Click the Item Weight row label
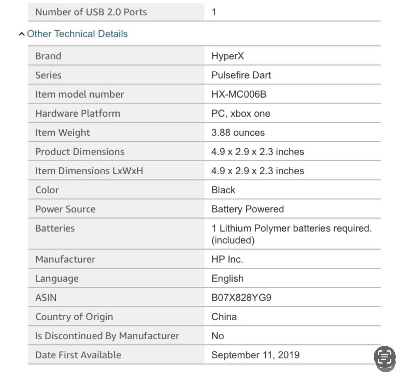The width and height of the screenshot is (402, 375). 62,132
